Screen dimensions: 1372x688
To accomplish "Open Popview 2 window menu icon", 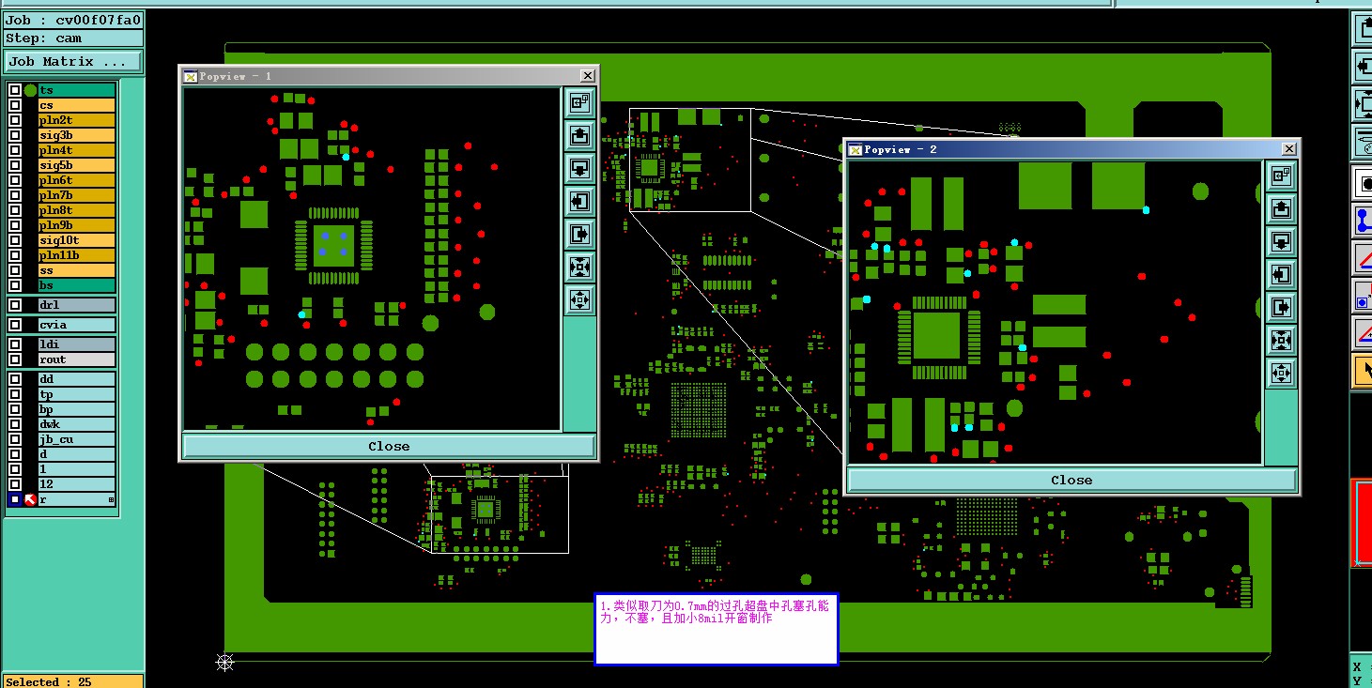I will coord(855,149).
